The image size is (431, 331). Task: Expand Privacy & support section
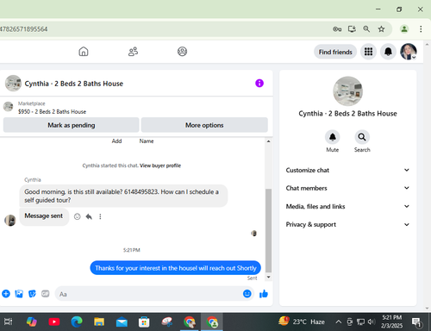347,224
